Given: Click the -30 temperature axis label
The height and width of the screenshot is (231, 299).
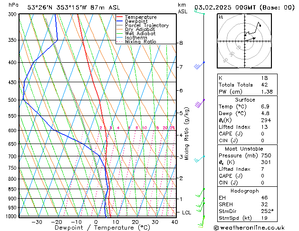Looking at the screenshot, I should pos(37,222).
